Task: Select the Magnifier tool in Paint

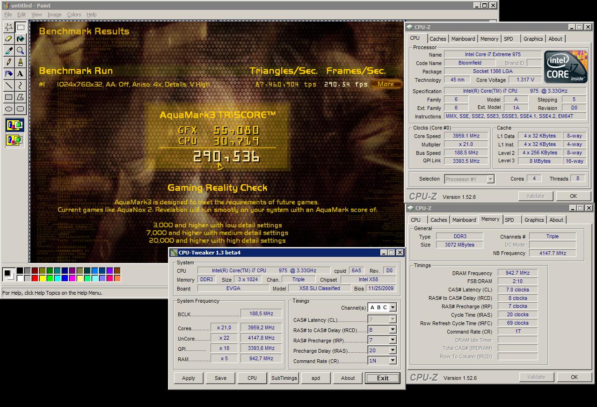Action: [21, 51]
